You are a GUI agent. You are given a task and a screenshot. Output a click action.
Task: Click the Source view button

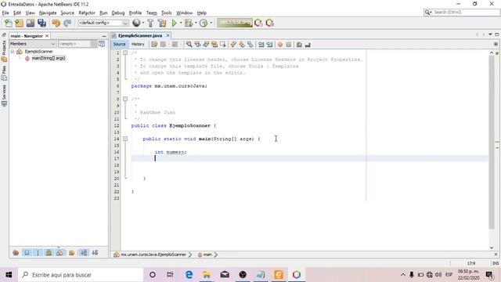(x=119, y=44)
